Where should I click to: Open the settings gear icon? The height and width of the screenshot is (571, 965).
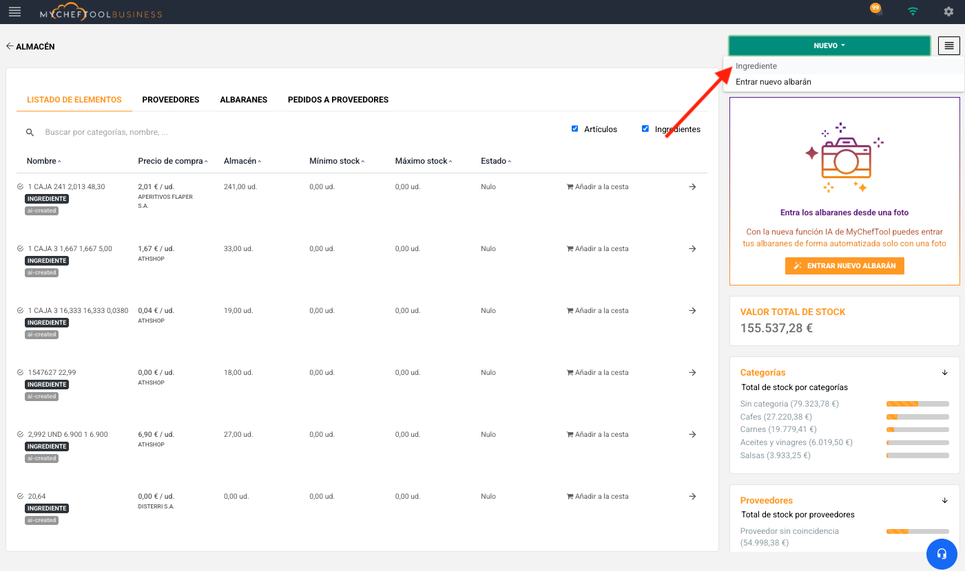pos(948,12)
